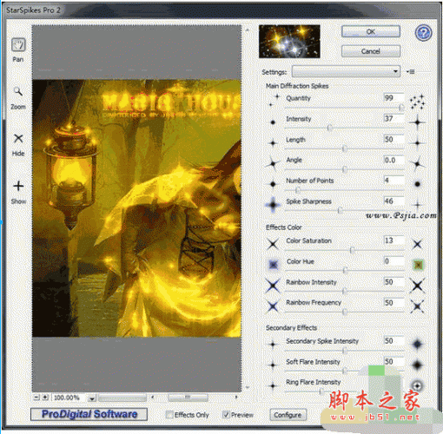This screenshot has height=434, width=443.
Task: Click zoom in plus button below preview
Action: 45,398
